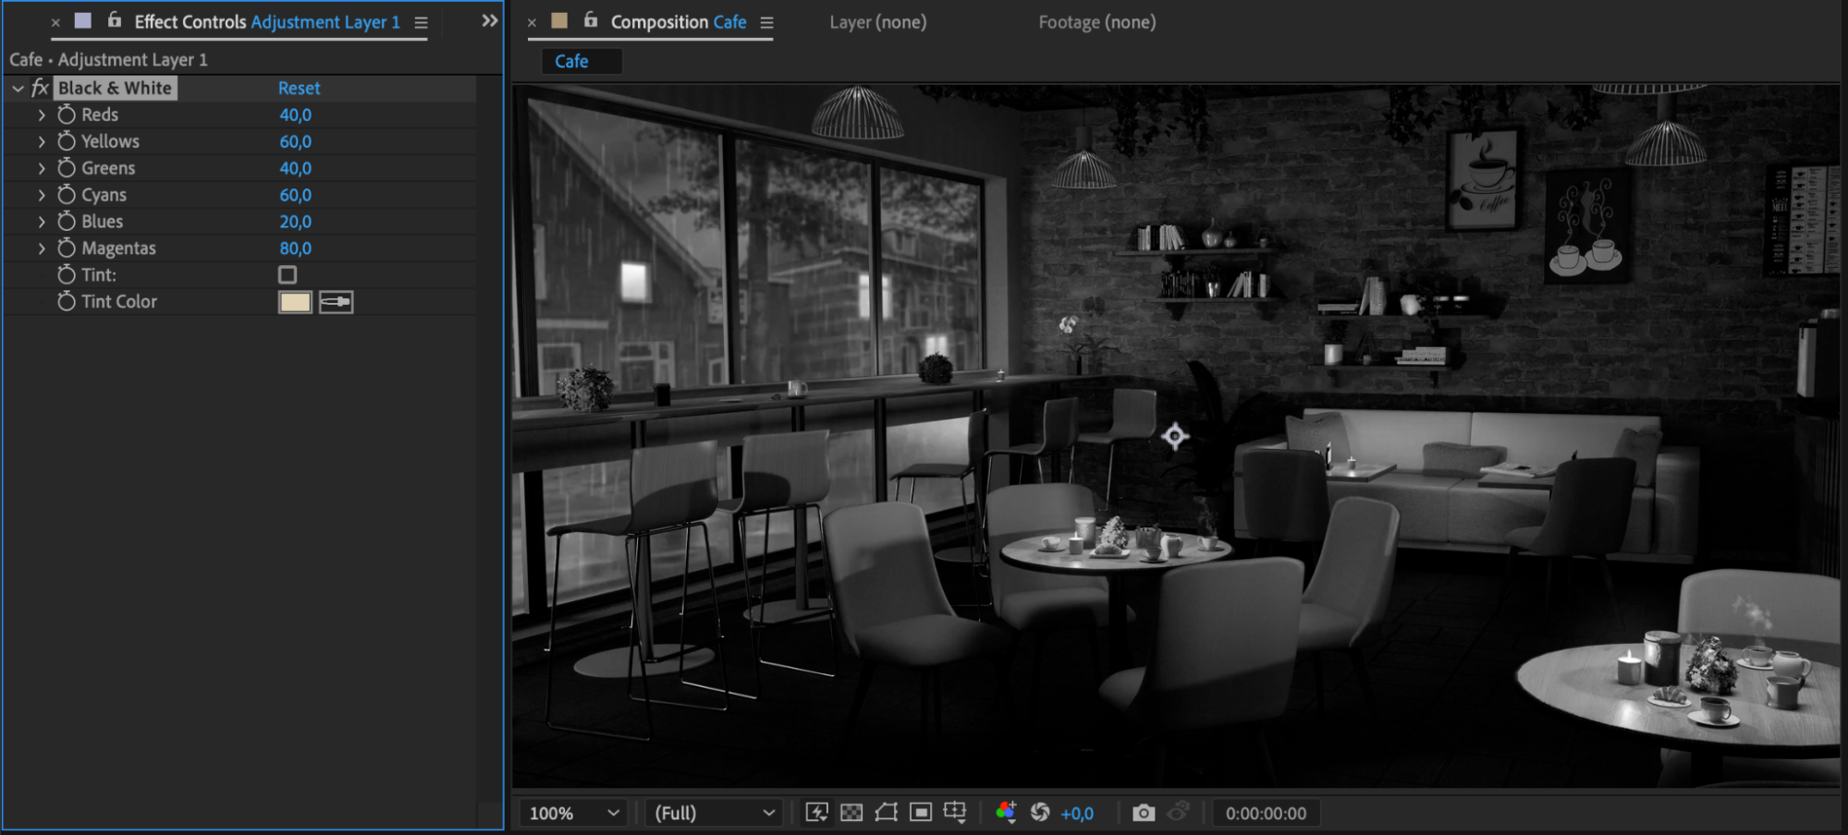
Task: Click the Region of Interest icon
Action: click(921, 813)
